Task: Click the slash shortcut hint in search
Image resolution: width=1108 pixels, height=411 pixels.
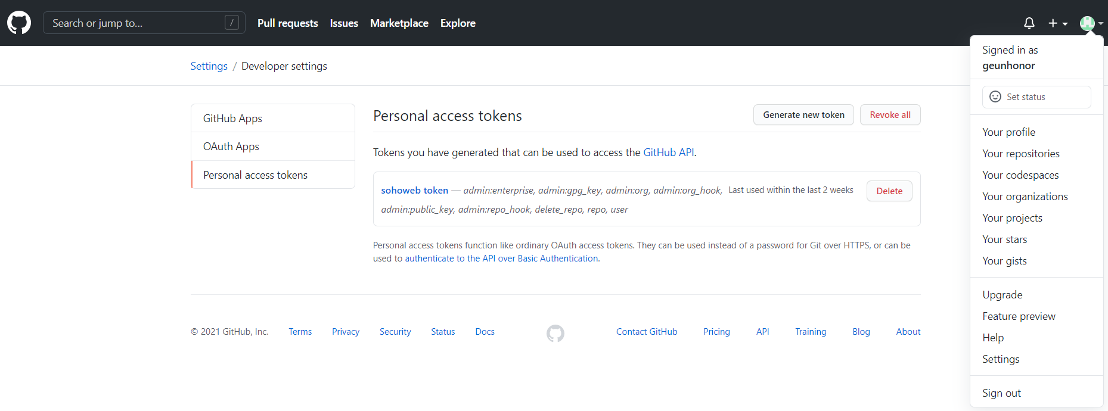Action: [232, 23]
